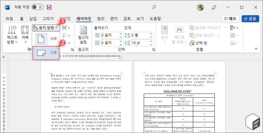This screenshot has width=263, height=133.
Task: Click the pen with sparkle icon in title bar
Action: tap(214, 7)
